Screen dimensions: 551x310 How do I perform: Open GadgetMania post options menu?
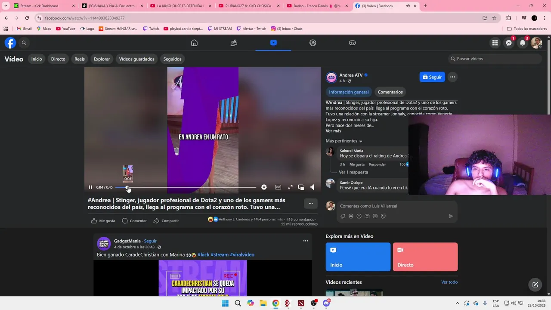tap(306, 241)
